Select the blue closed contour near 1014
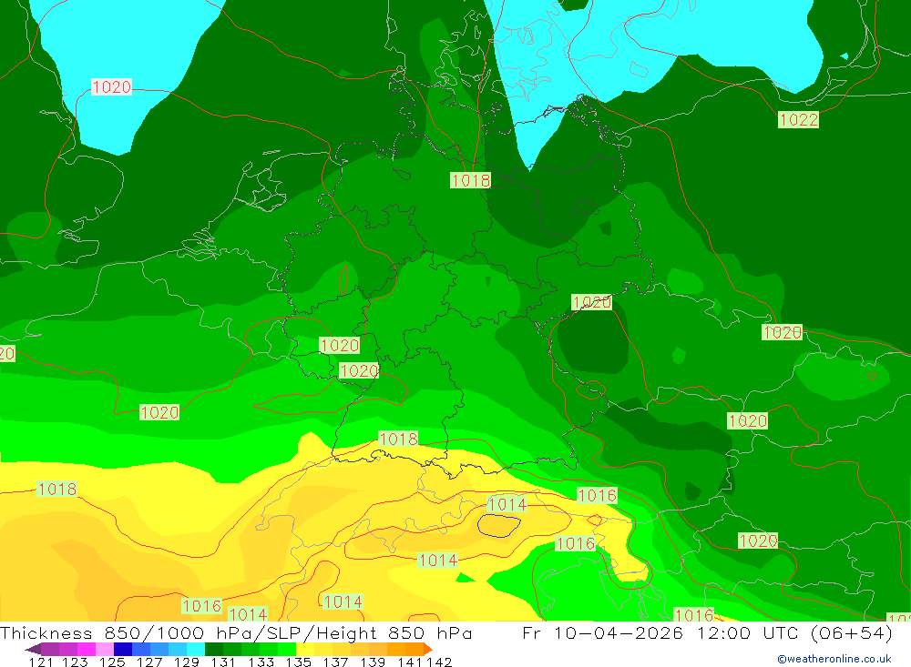Viewport: 911px width, 667px height. pyautogui.click(x=498, y=525)
